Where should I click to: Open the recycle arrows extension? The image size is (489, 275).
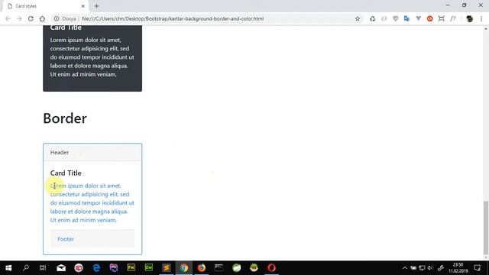pos(372,18)
